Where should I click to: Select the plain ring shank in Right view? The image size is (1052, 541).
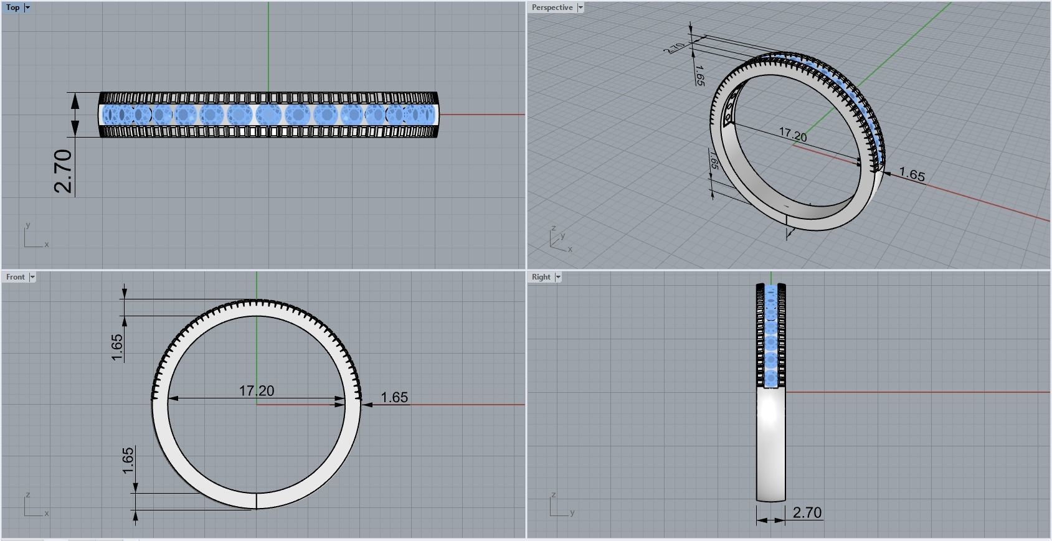(770, 445)
